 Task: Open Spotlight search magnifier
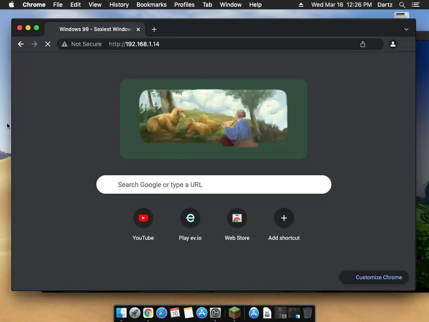click(x=402, y=5)
